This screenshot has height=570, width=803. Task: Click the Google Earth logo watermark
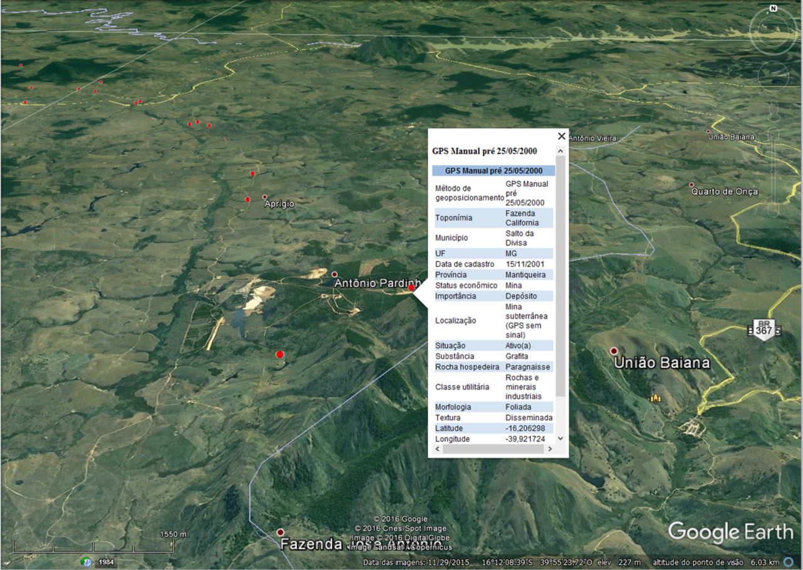(730, 532)
